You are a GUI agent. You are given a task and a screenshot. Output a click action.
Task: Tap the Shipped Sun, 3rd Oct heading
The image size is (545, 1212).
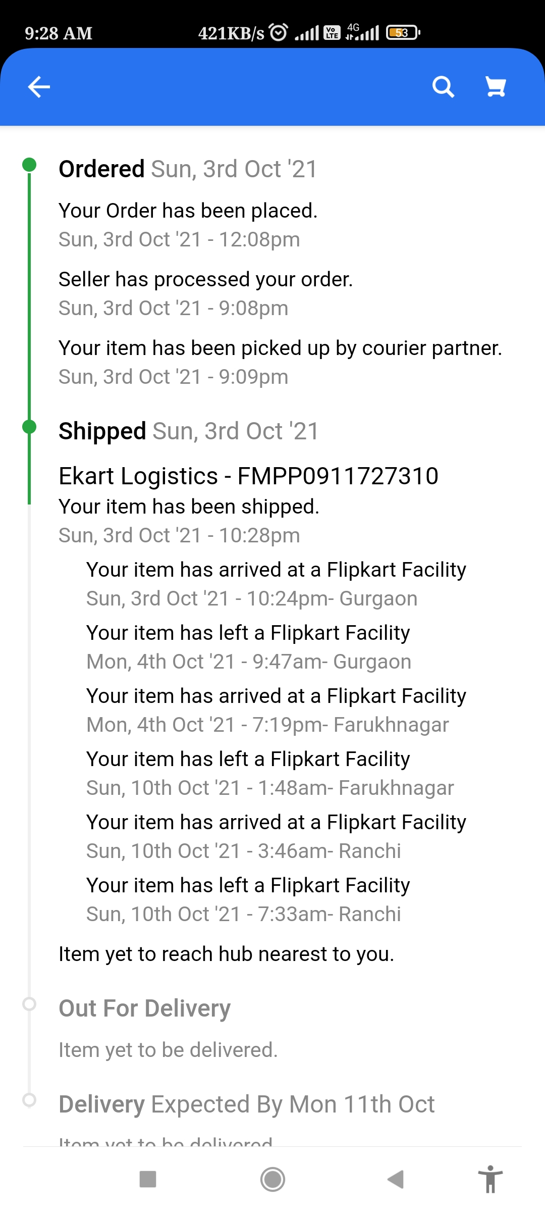(x=189, y=431)
